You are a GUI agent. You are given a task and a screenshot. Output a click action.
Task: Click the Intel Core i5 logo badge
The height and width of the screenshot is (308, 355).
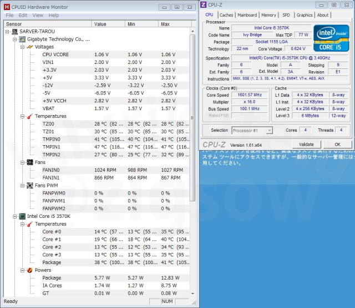[x=331, y=38]
